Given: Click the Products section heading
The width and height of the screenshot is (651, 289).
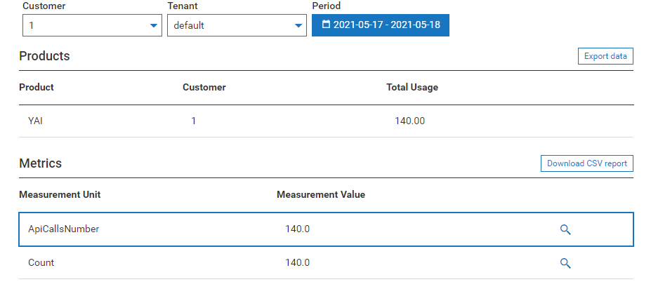Looking at the screenshot, I should [44, 56].
